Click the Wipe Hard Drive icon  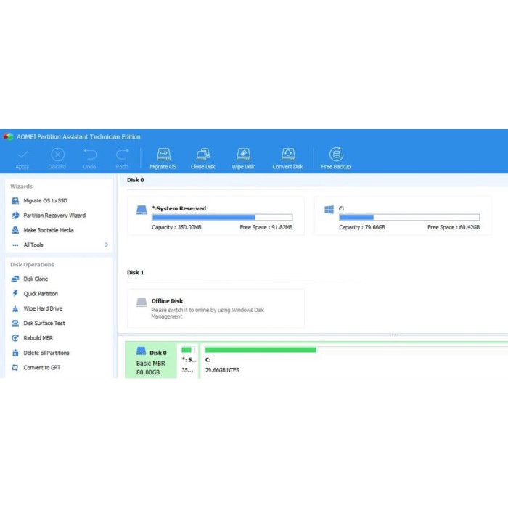pos(15,308)
